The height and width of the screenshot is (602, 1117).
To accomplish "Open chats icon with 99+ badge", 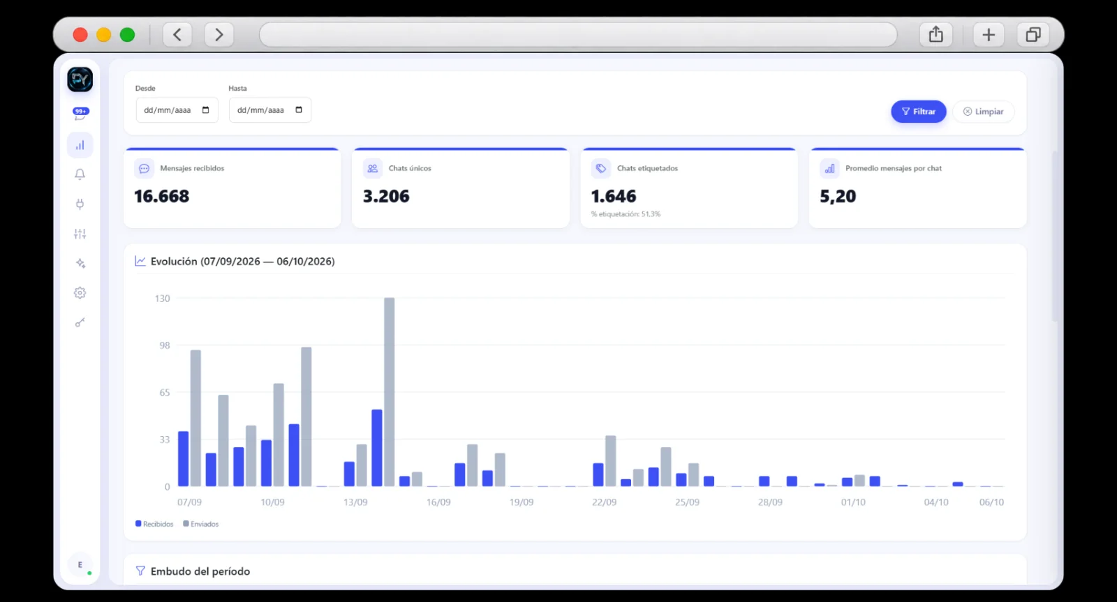I will click(x=80, y=114).
